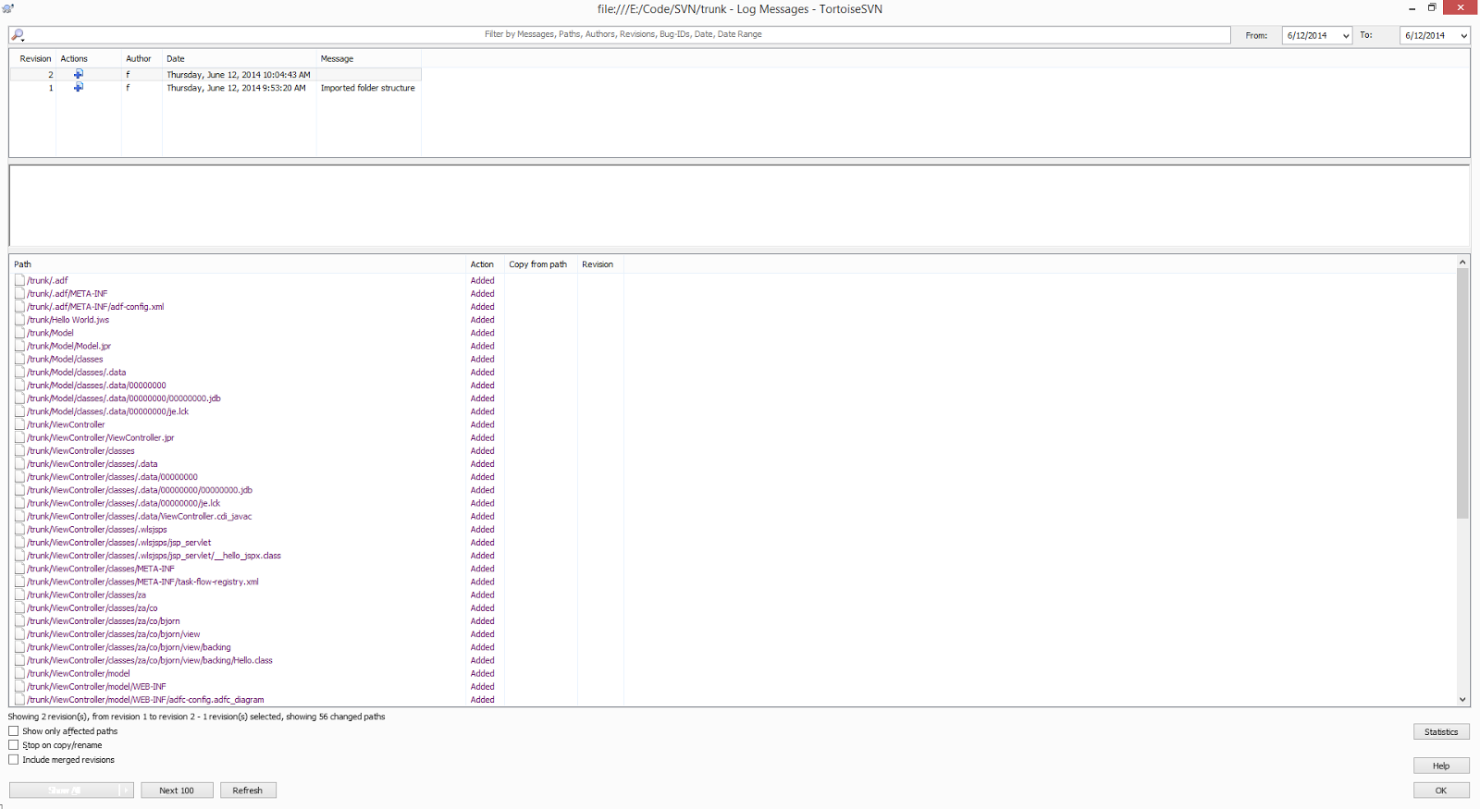1480x809 pixels.
Task: Click the status text showing 56 changed paths
Action: click(196, 717)
